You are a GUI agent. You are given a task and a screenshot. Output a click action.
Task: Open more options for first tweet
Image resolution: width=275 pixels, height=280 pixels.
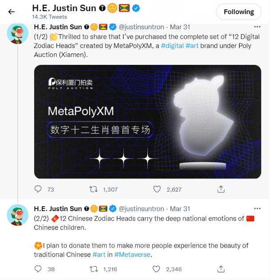[x=257, y=27]
